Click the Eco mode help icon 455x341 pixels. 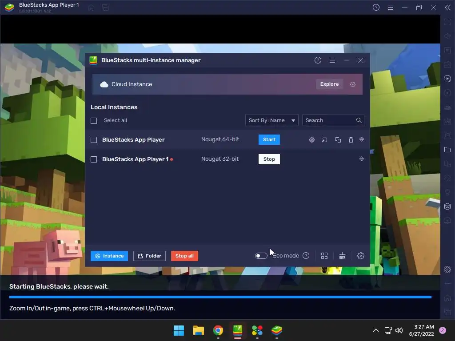point(306,255)
